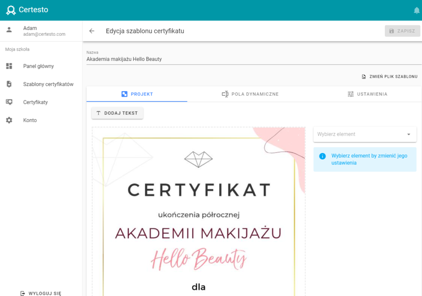
Task: Click the Zapisz save button
Action: [402, 31]
